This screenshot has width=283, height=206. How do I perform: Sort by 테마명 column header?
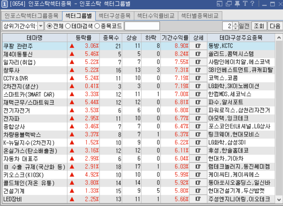[x=35, y=38]
